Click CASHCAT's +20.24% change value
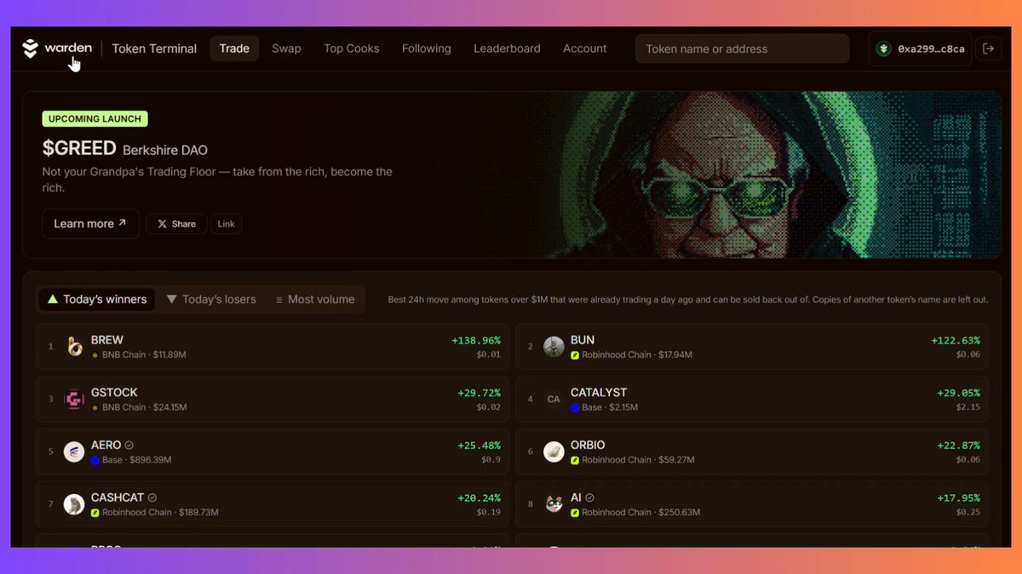Viewport: 1022px width, 574px height. 479,498
